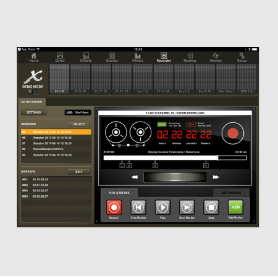Screen dimensions: 278x278
Task: Jump to timeline marker 3
Action: 155,166
